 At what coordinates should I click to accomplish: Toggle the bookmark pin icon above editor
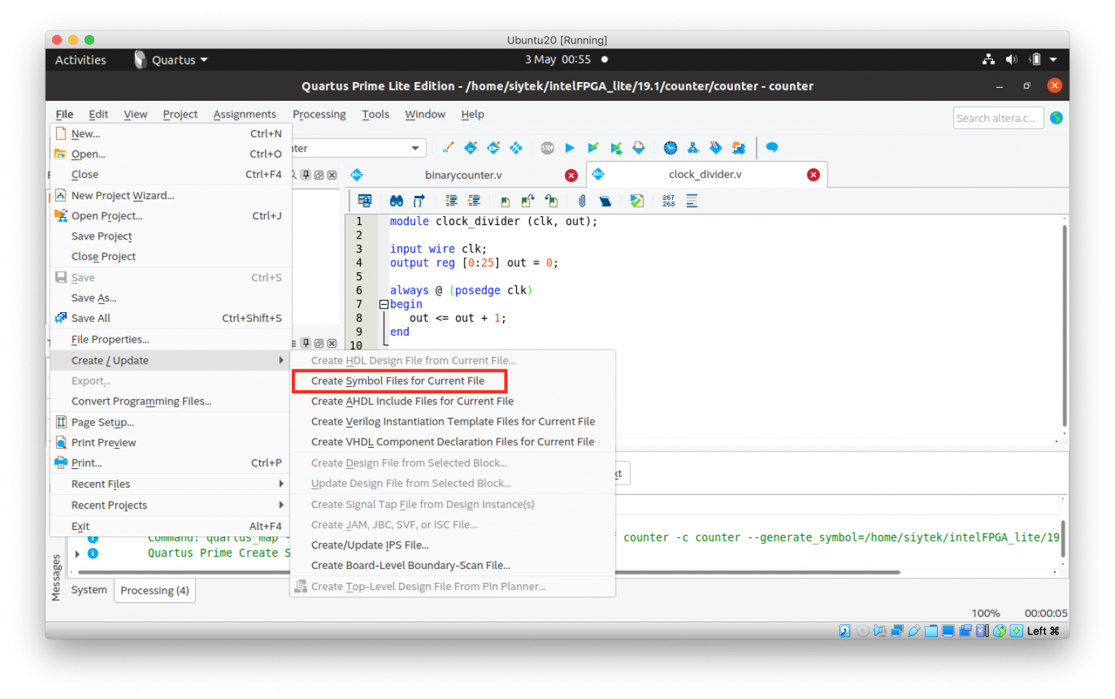(306, 174)
